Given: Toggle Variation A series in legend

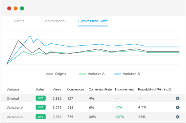Looking at the screenshot, I should (x=92, y=74).
